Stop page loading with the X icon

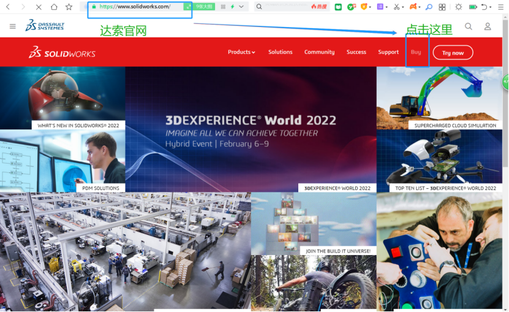pyautogui.click(x=39, y=7)
